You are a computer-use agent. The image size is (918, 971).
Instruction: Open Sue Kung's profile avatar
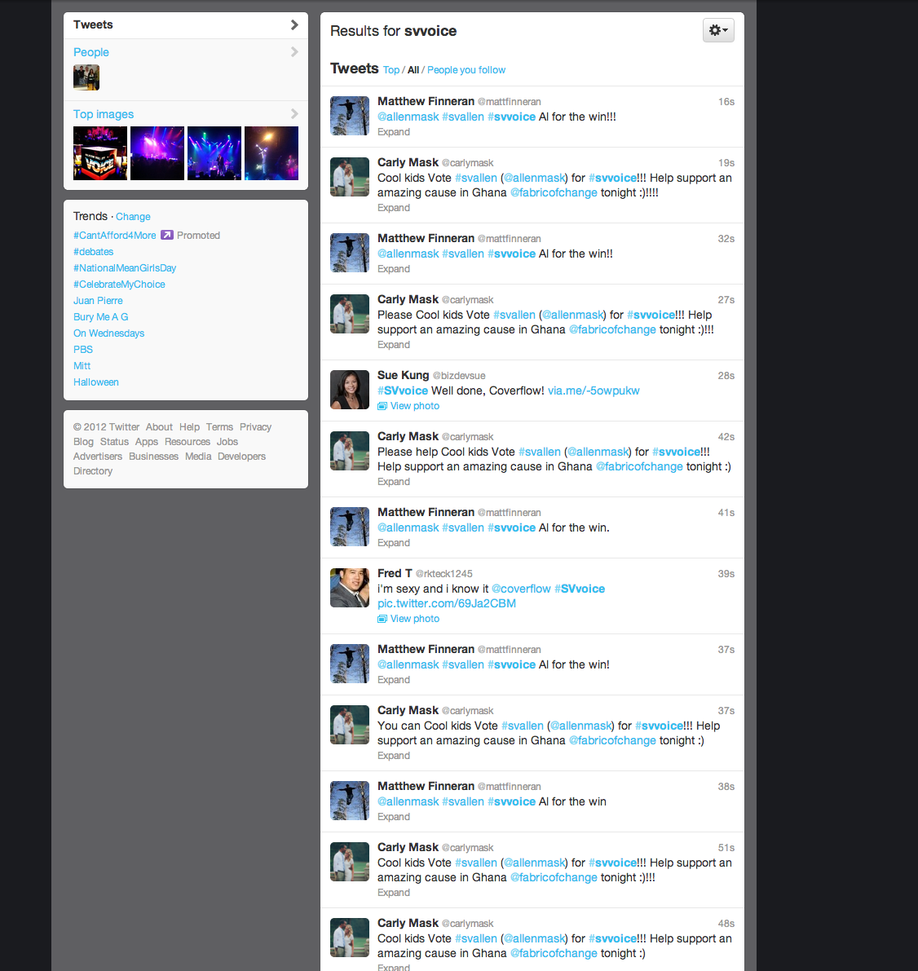click(x=350, y=390)
